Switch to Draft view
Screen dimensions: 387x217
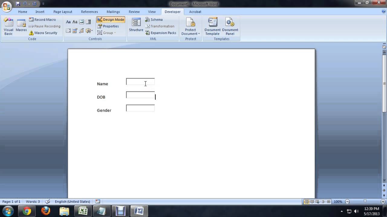click(329, 202)
